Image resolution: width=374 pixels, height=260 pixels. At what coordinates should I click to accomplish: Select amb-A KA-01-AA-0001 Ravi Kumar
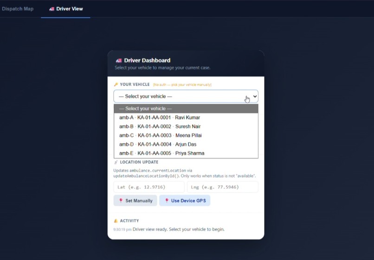186,118
